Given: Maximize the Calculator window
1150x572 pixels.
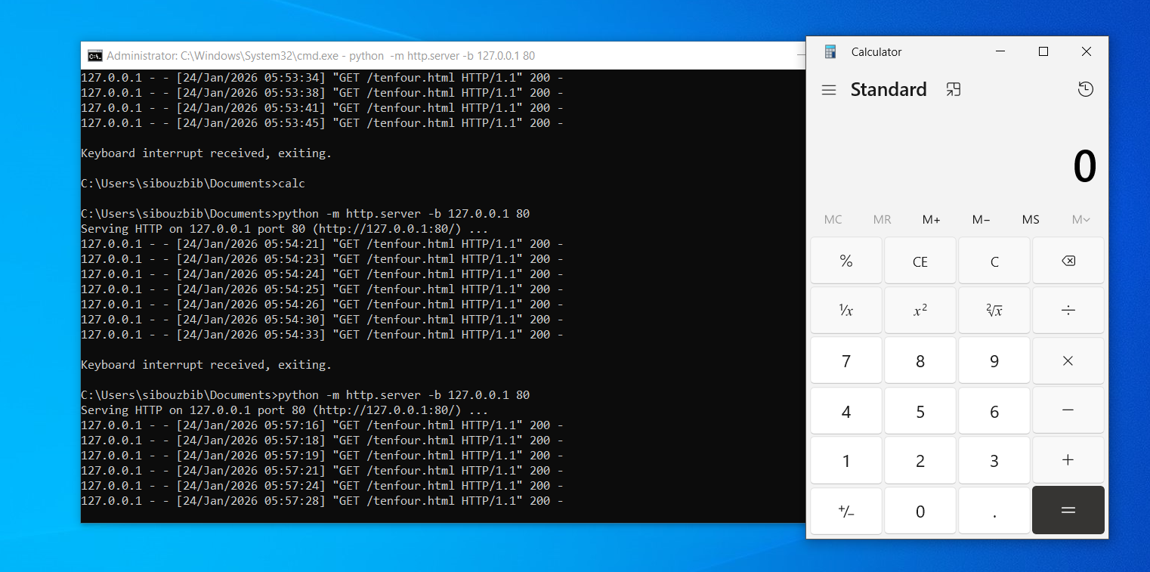Looking at the screenshot, I should (x=1043, y=51).
